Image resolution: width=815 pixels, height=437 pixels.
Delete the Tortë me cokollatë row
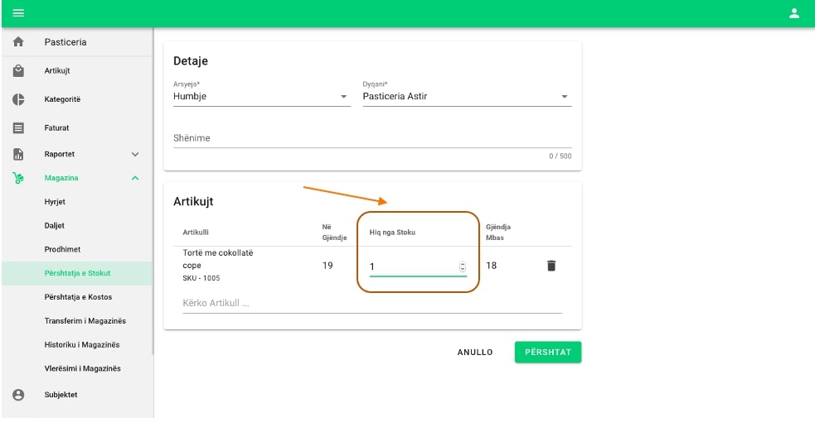coord(551,266)
